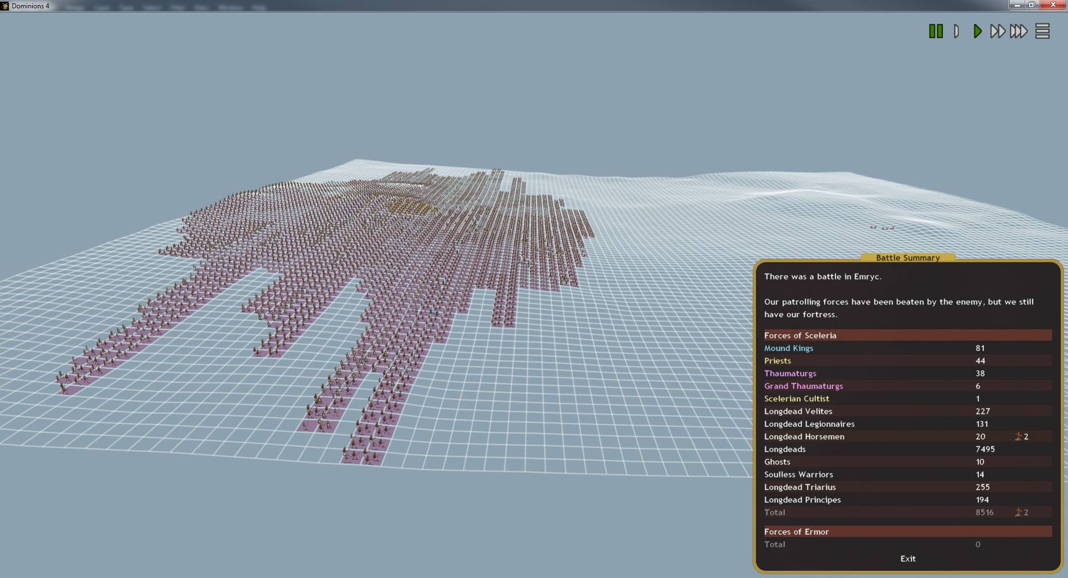1068x578 pixels.
Task: Open the battle log menu icon
Action: click(x=1042, y=31)
